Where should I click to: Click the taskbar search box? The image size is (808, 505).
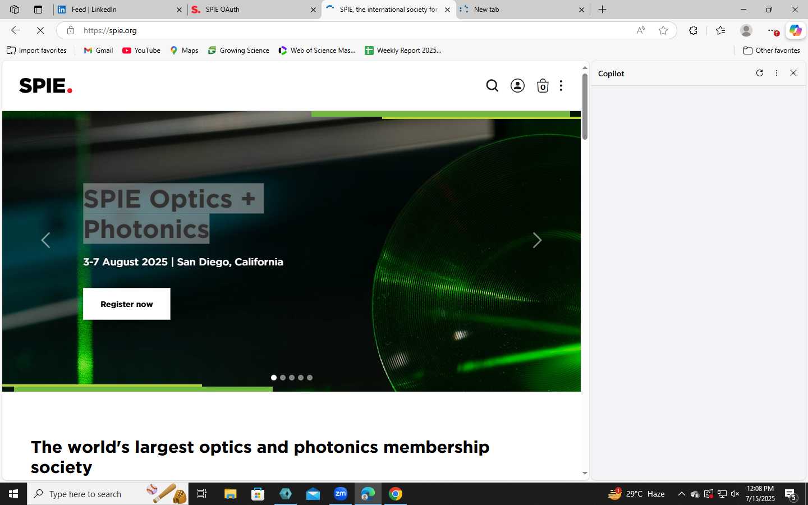[108, 494]
